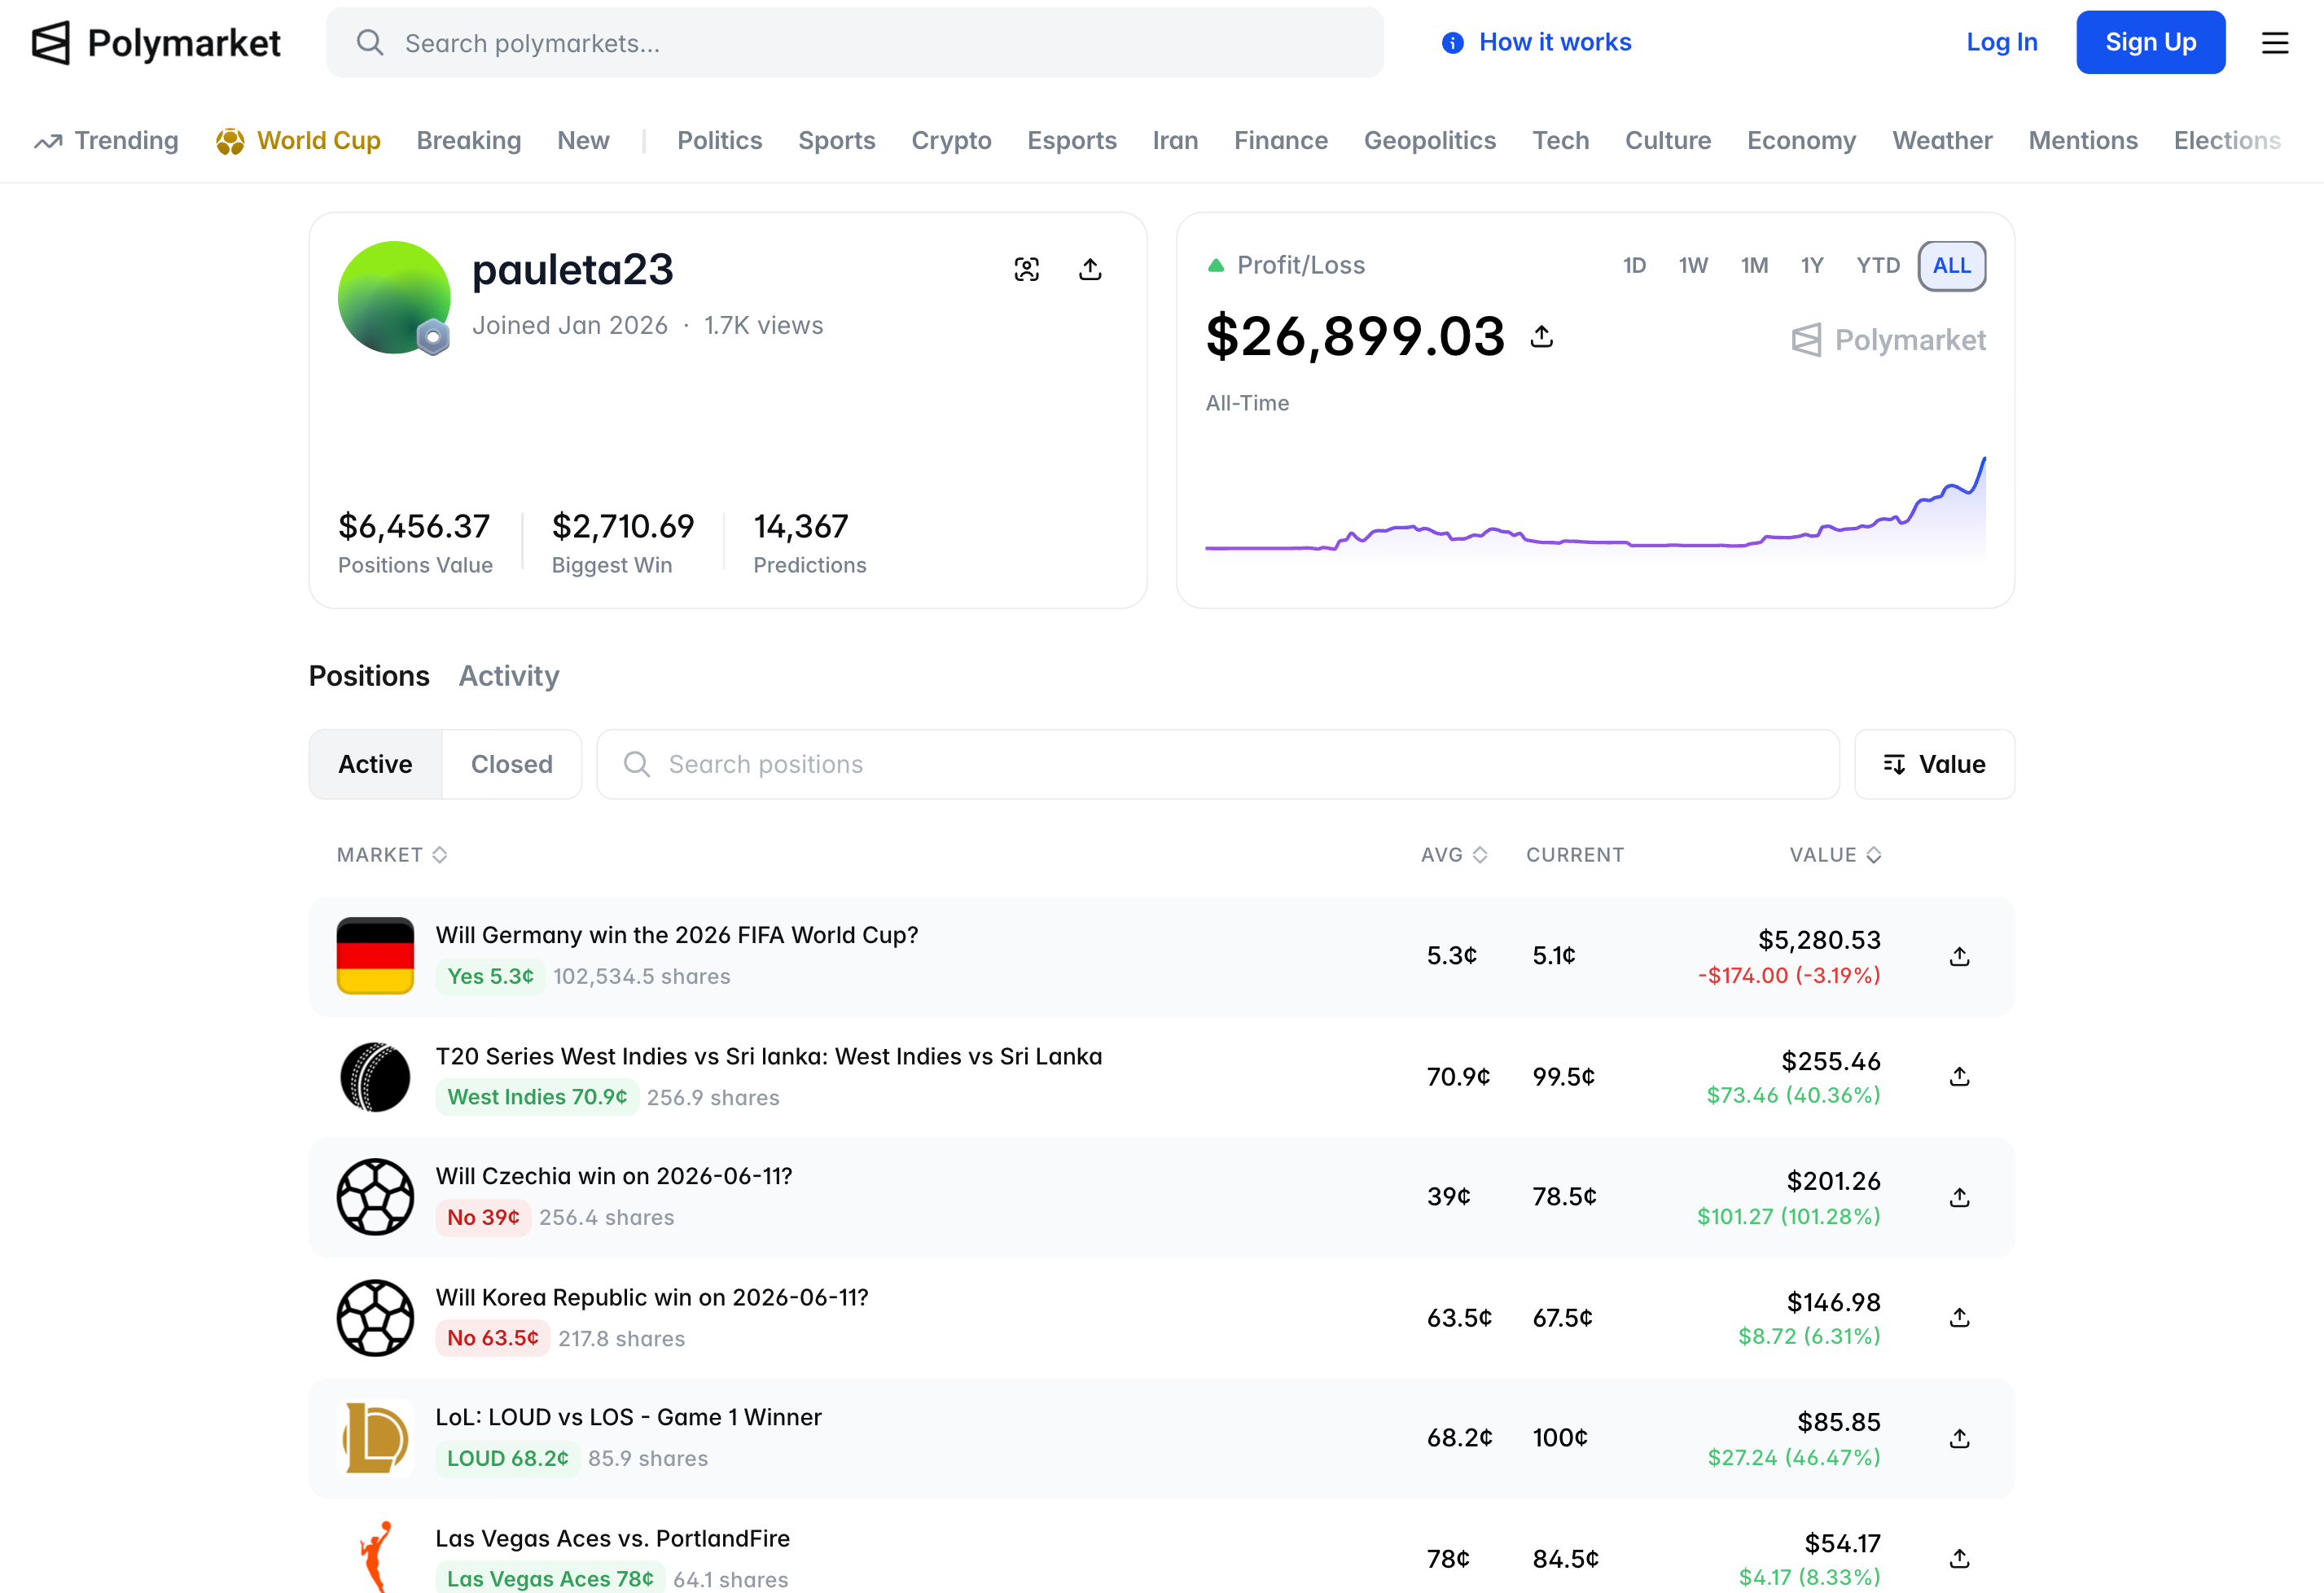Image resolution: width=2324 pixels, height=1593 pixels.
Task: Click the No 39¢ outcome badge
Action: coord(483,1218)
